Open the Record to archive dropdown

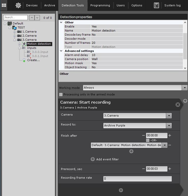click(169, 125)
